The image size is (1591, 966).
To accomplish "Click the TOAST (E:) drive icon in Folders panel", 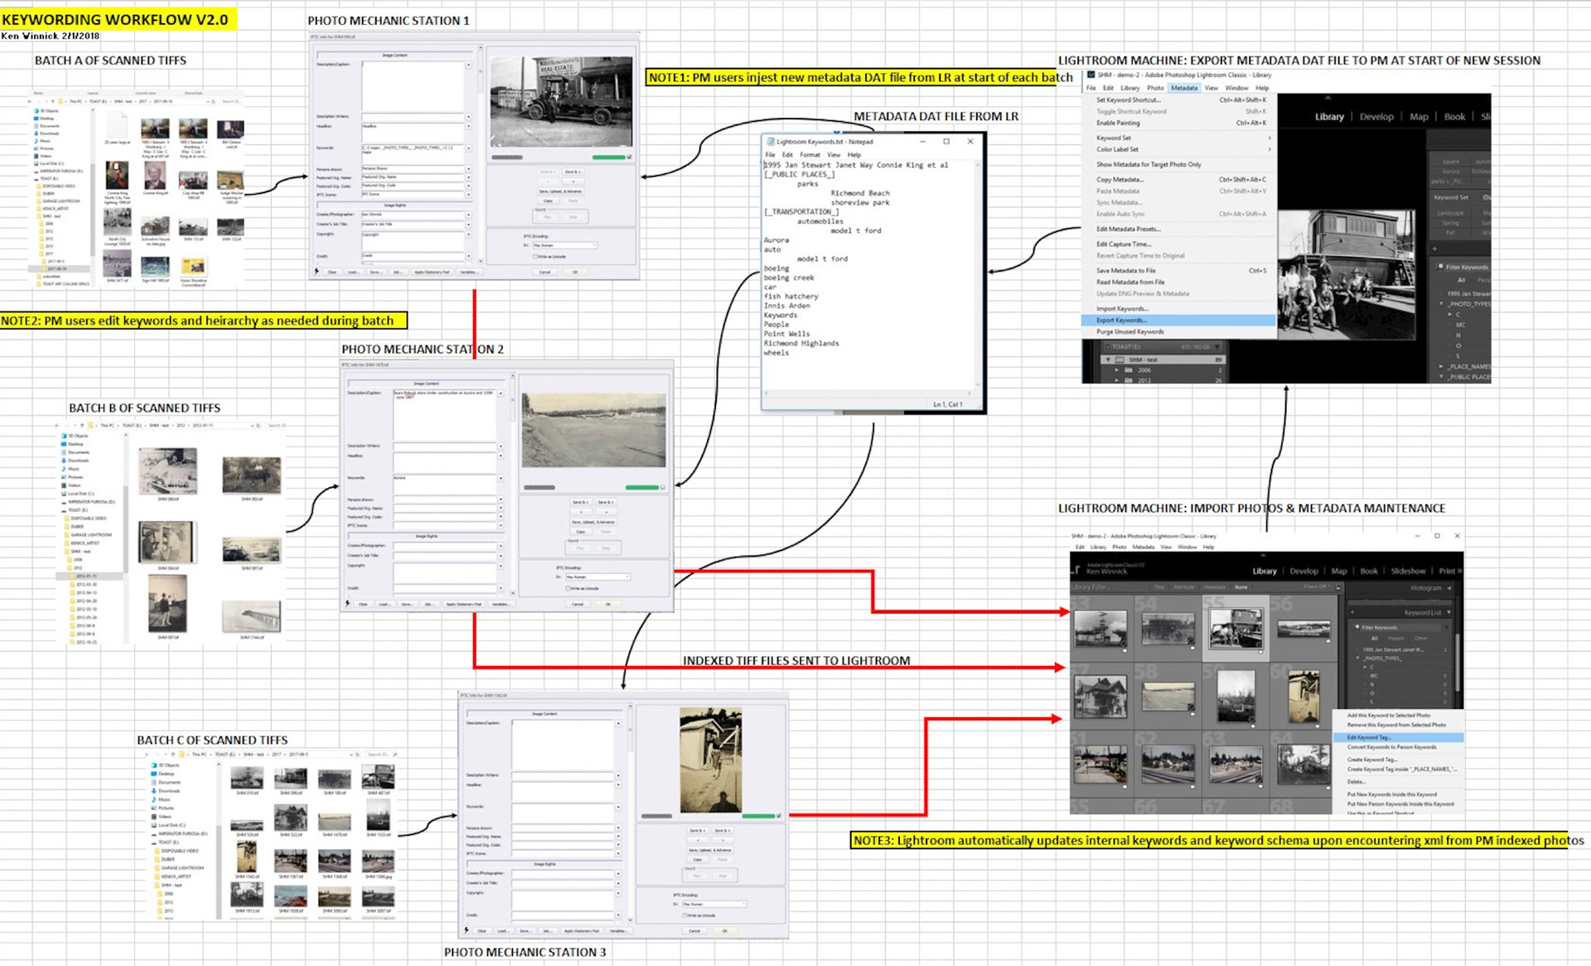I will point(1107,347).
